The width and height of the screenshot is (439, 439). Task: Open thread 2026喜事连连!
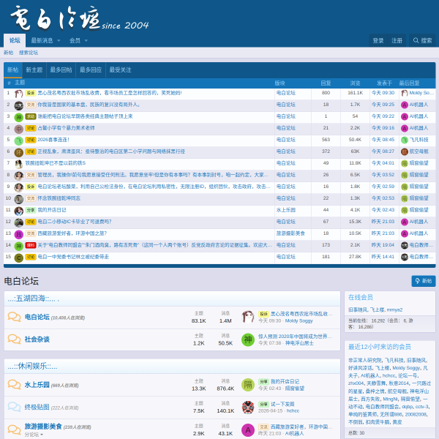[x=53, y=140]
